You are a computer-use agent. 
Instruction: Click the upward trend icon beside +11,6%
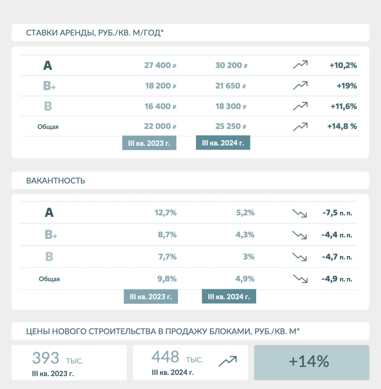tap(300, 106)
